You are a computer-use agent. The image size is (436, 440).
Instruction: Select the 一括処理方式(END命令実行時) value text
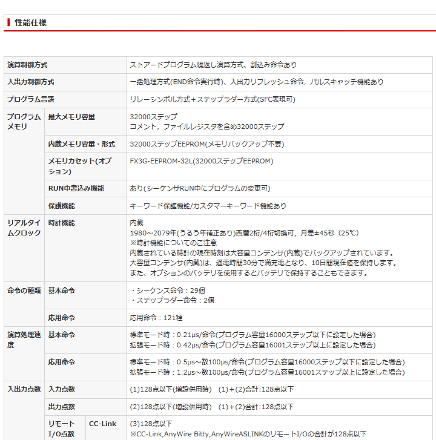177,82
